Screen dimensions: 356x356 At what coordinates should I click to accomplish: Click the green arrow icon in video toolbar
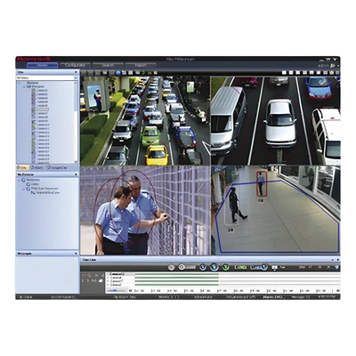pyautogui.click(x=143, y=73)
